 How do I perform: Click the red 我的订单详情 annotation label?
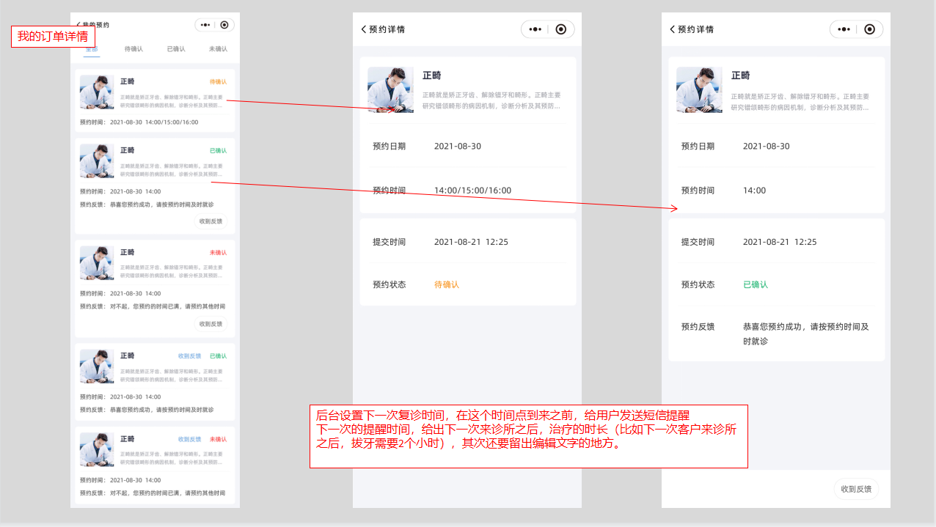pos(53,37)
